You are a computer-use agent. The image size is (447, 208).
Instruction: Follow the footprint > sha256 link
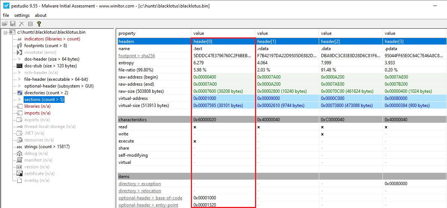click(x=137, y=56)
